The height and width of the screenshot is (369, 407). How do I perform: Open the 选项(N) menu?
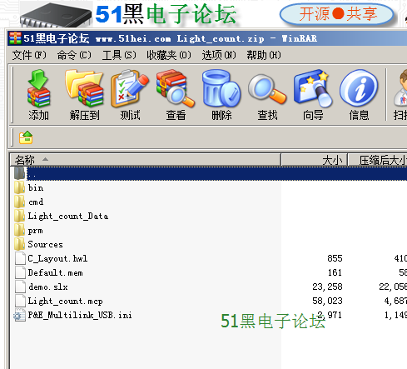(219, 55)
